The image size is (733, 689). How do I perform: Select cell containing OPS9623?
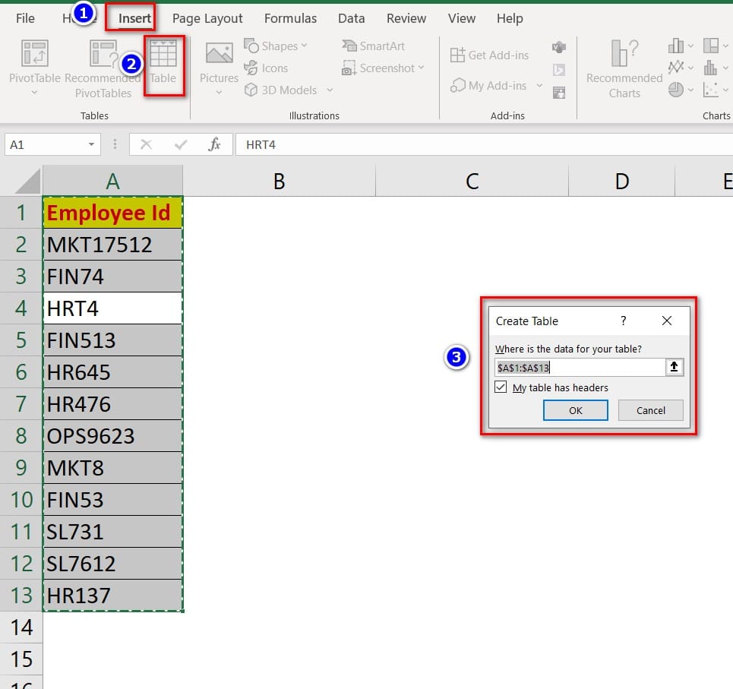112,436
